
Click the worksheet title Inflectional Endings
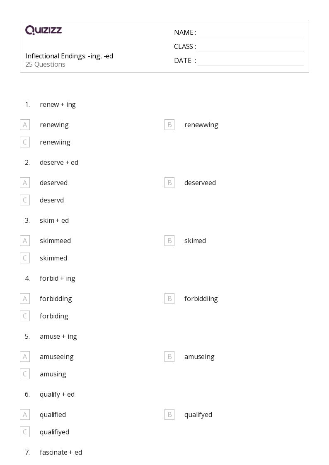click(x=69, y=56)
